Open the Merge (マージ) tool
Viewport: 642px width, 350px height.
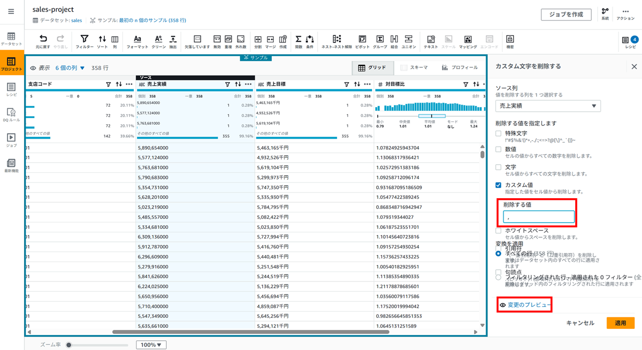tap(270, 42)
